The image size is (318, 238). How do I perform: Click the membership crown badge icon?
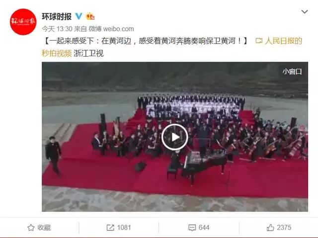click(90, 16)
